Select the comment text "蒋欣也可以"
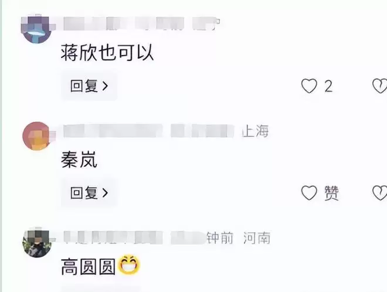This screenshot has width=387, height=292. 107,53
